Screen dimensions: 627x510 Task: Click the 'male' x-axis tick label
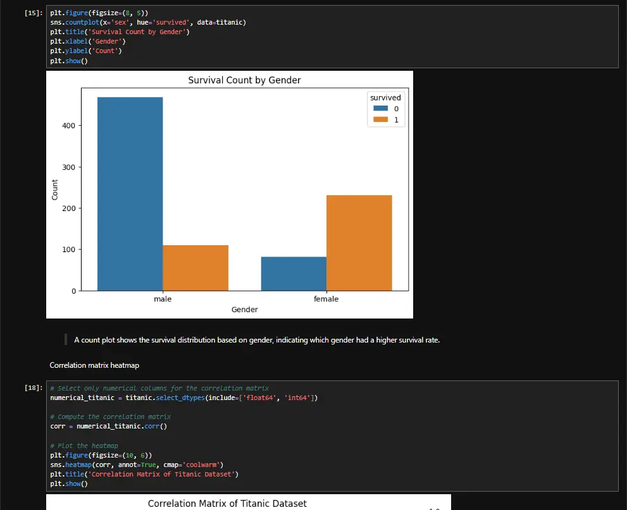click(163, 299)
